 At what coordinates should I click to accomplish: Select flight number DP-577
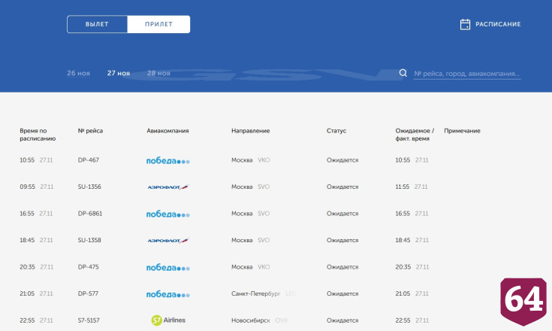click(x=88, y=293)
